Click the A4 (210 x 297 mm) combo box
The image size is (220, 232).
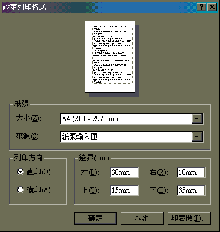tap(132, 119)
